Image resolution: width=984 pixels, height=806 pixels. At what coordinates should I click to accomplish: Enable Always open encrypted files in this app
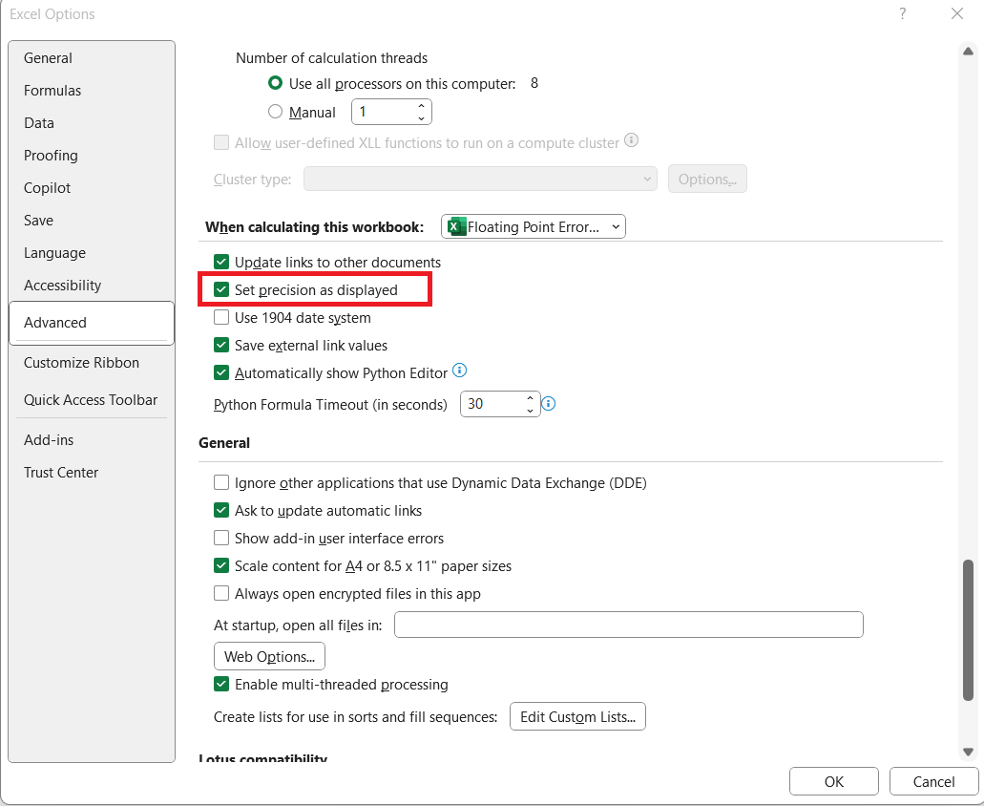point(220,593)
